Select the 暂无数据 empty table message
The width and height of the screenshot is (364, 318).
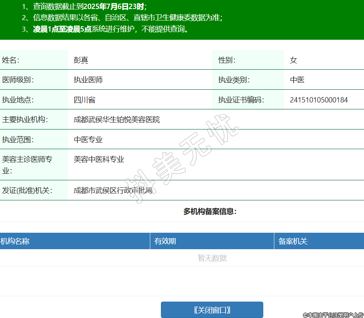tap(212, 258)
